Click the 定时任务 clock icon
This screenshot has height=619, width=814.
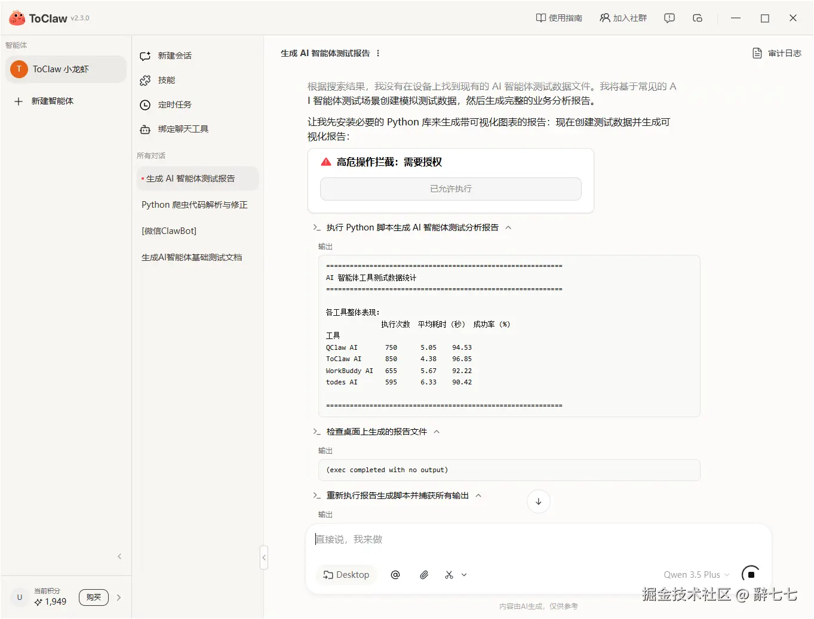[145, 105]
